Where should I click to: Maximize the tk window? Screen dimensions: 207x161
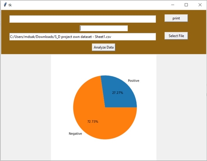(186, 5)
